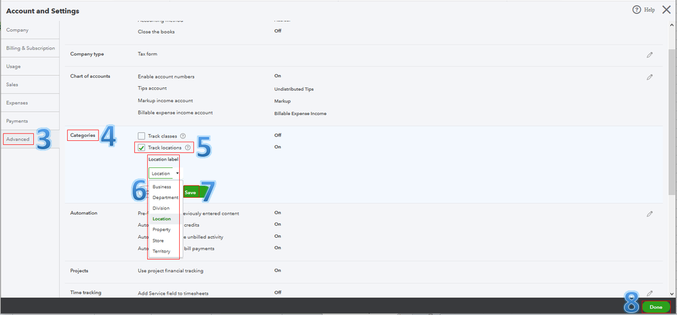Screen dimensions: 677x315
Task: Open the Usage settings tab
Action: pos(30,66)
